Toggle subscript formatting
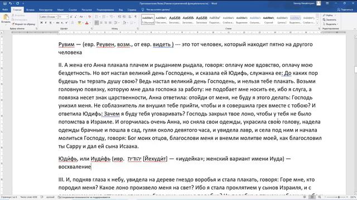The image size is (357, 200). 62,23
